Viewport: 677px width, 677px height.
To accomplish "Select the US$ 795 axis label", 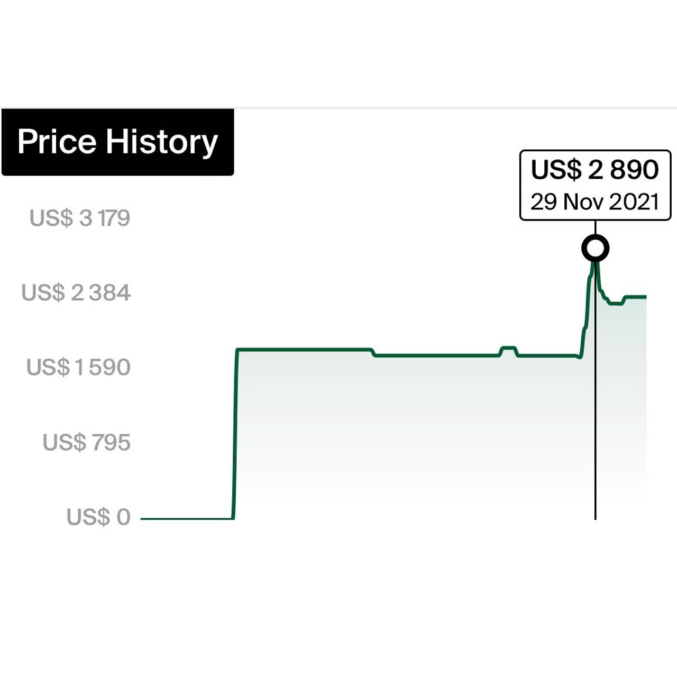I will point(86,442).
